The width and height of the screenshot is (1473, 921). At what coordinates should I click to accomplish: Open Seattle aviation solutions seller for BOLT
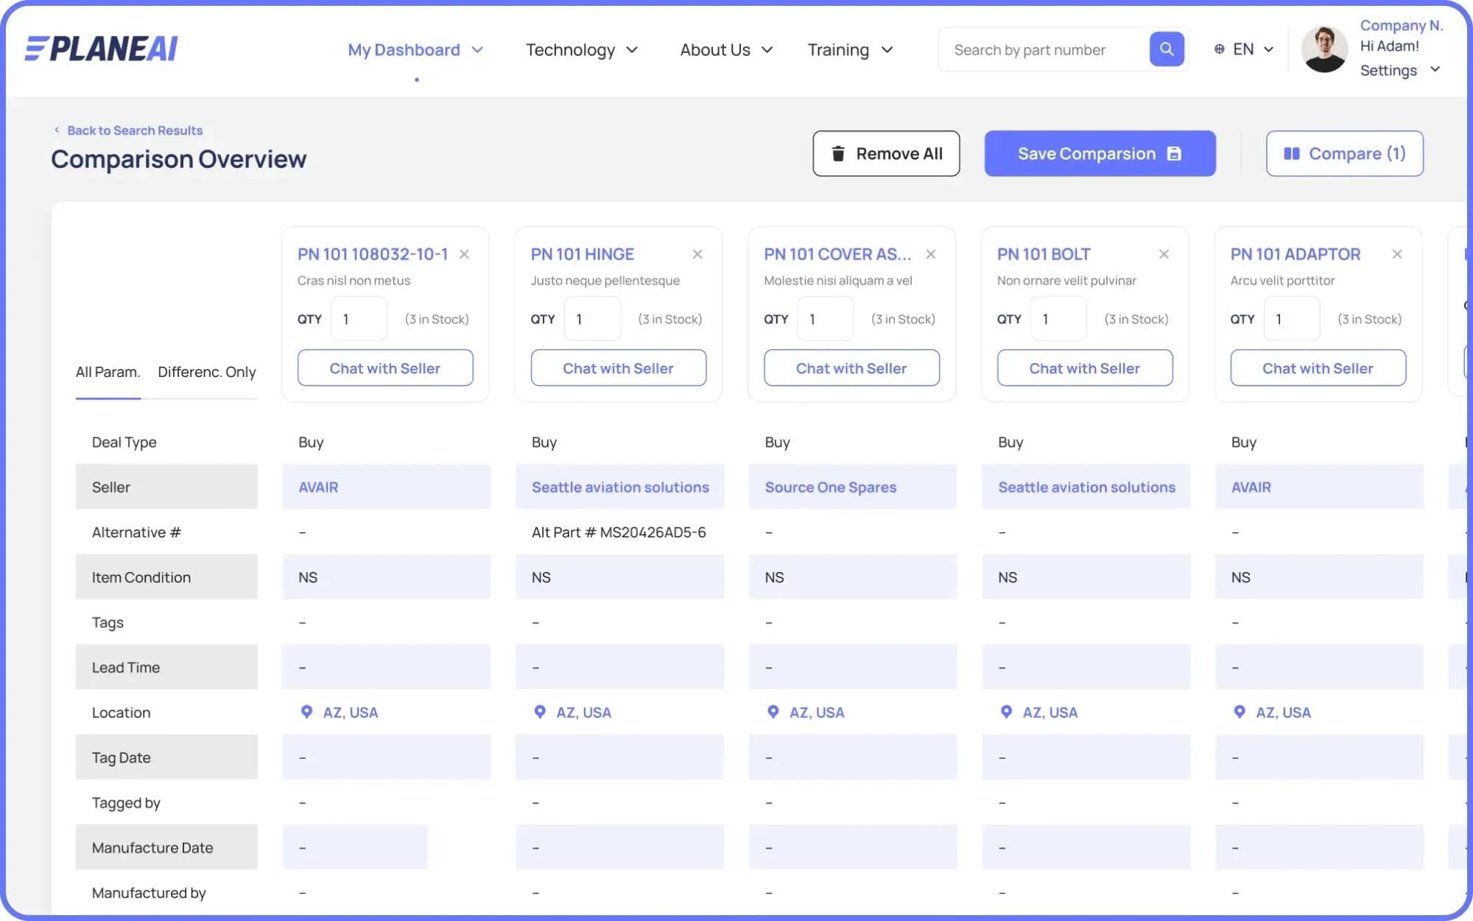(x=1086, y=487)
